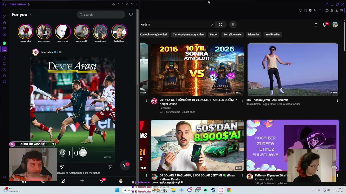
Task: Open options for 50 DOLARLA BAŞLADIM video
Action: (242, 176)
